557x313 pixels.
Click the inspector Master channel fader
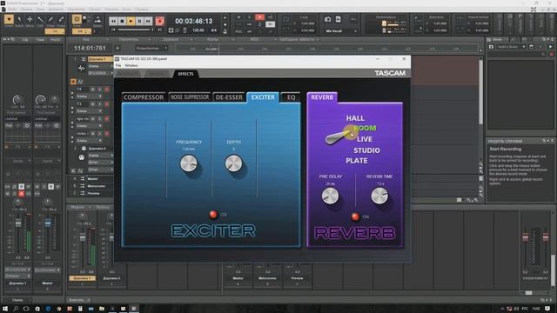point(48,223)
